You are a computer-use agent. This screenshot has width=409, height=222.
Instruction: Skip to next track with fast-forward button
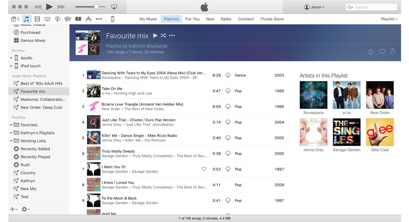[61, 7]
